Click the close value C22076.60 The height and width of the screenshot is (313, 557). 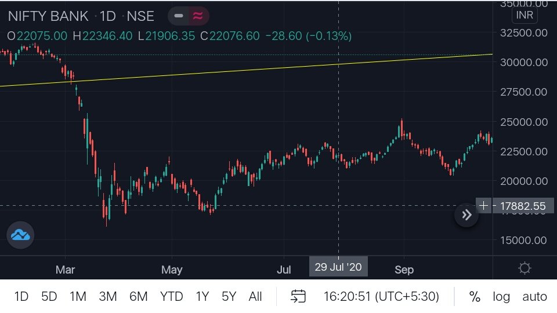pyautogui.click(x=230, y=36)
